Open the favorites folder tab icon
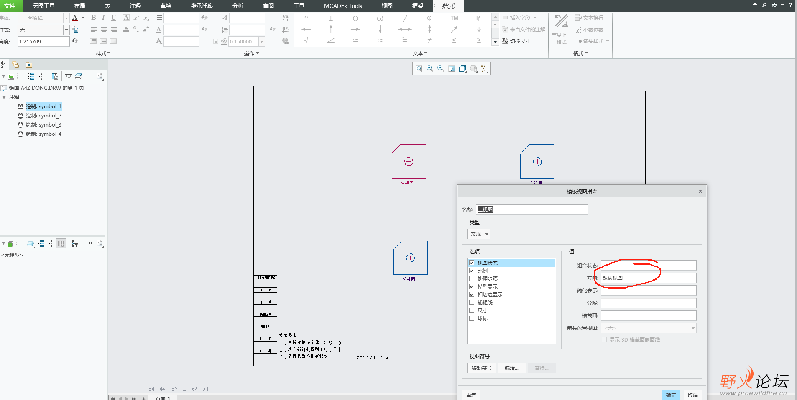The height and width of the screenshot is (400, 797). tap(29, 64)
